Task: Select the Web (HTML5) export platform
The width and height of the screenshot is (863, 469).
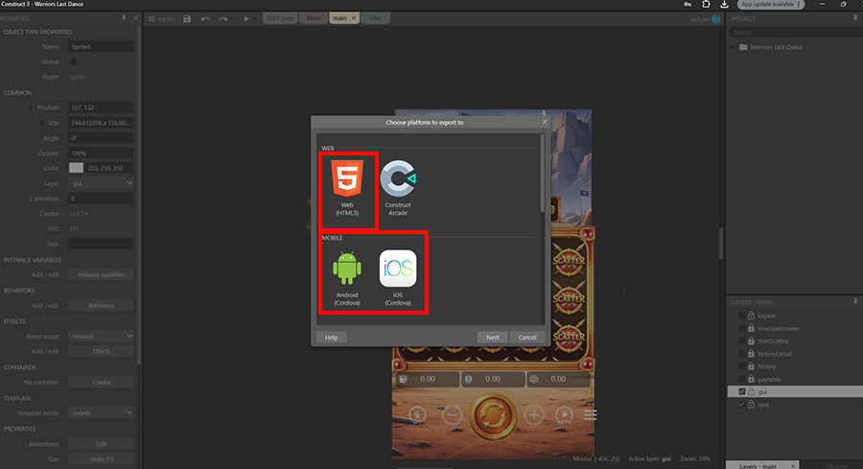Action: tap(347, 188)
